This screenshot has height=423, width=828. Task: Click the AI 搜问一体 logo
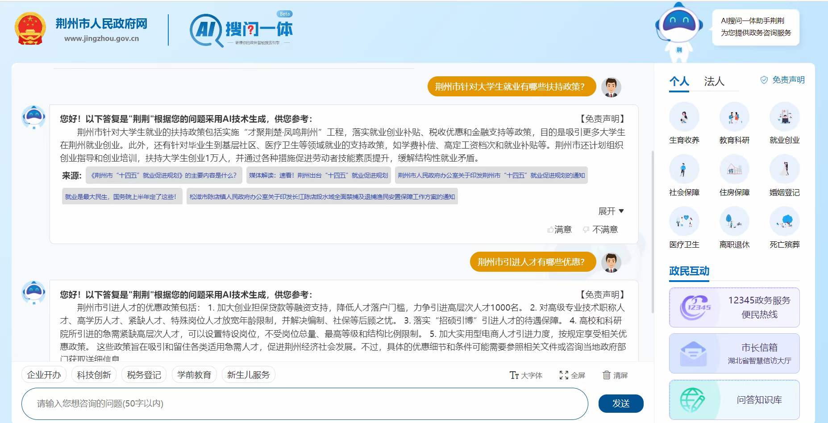241,29
